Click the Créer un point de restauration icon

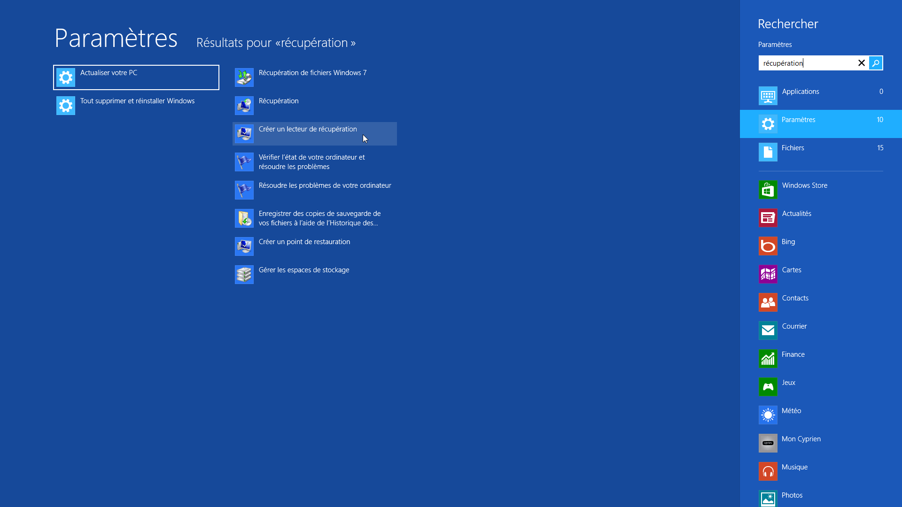pos(244,246)
